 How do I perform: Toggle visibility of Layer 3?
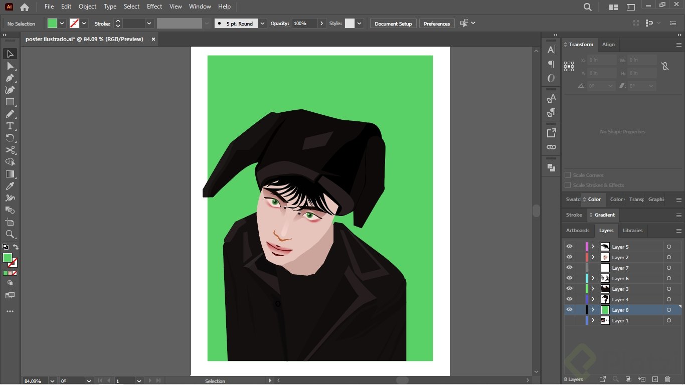[x=569, y=289]
